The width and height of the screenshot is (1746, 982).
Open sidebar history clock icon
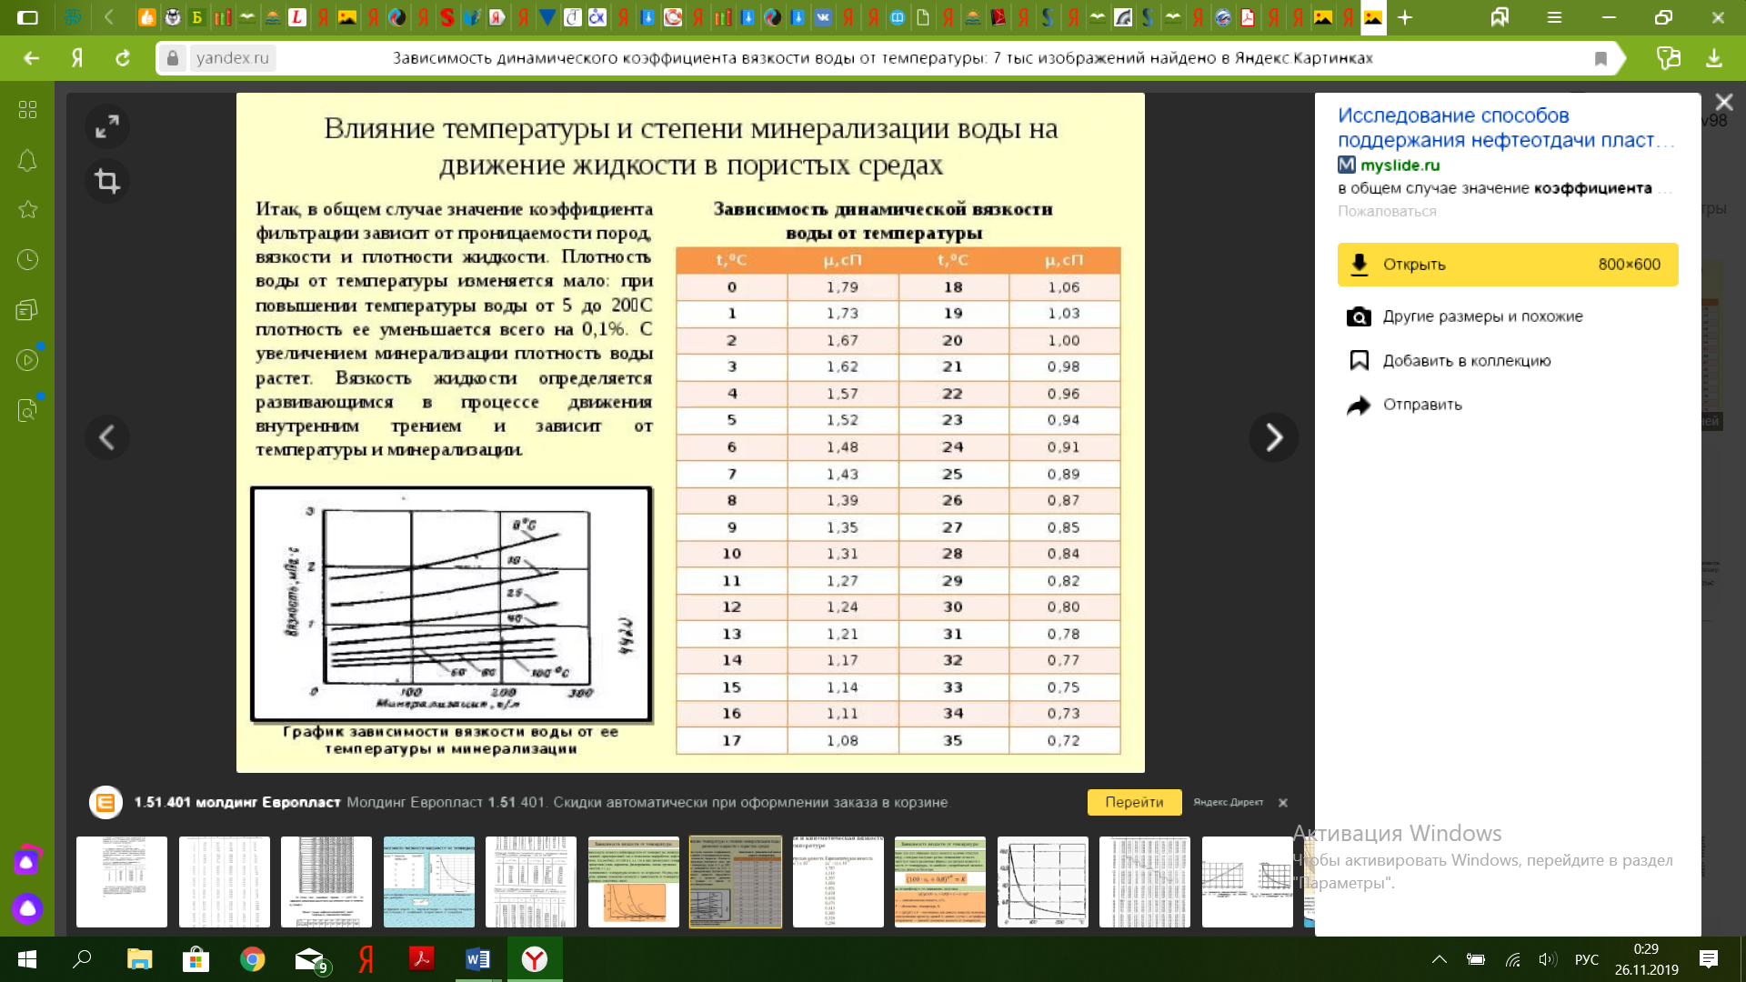tap(27, 260)
